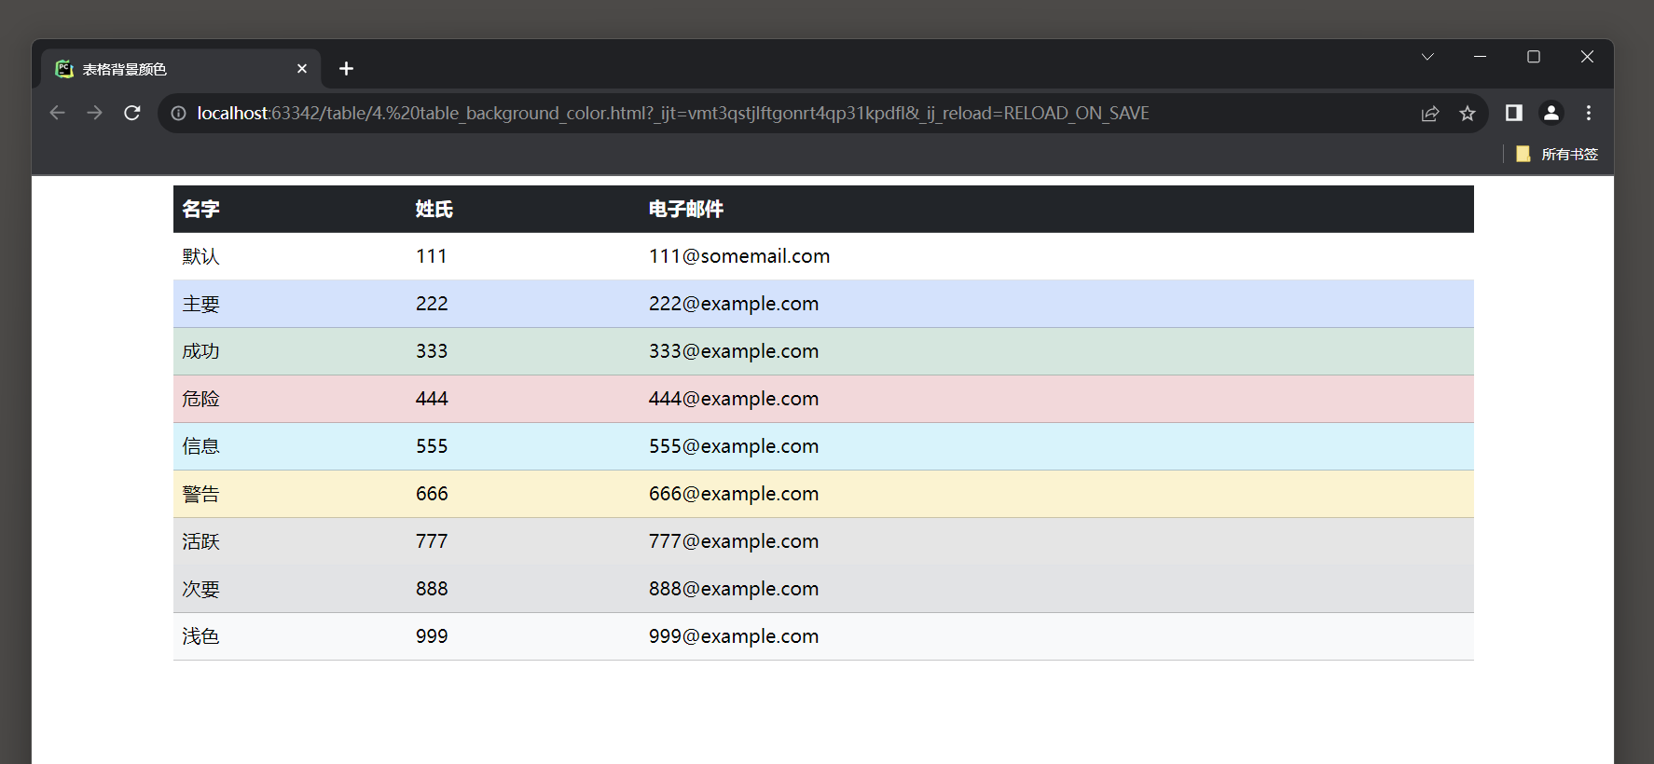Select the 警告 cell
This screenshot has height=764, width=1654.
(290, 494)
